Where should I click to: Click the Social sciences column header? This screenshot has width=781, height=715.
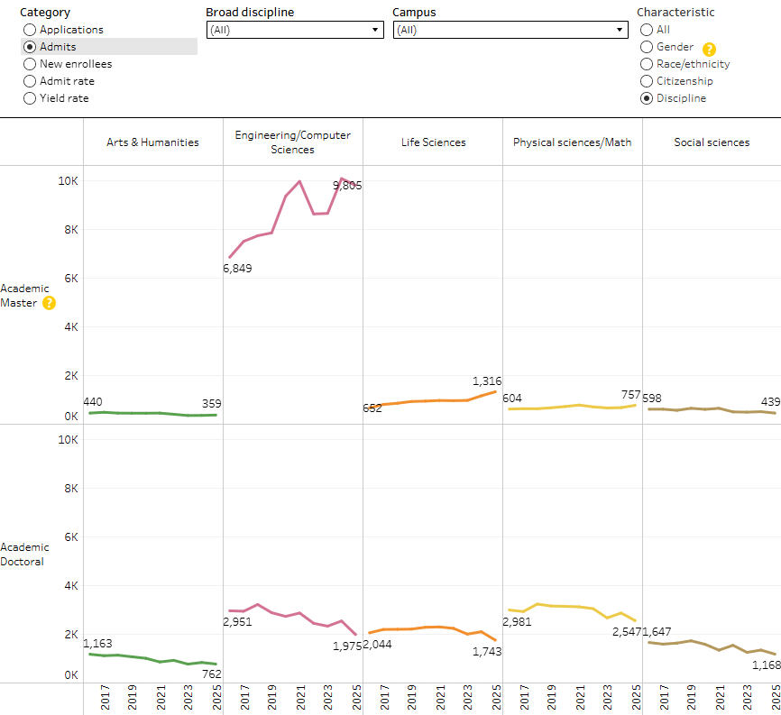click(x=712, y=142)
